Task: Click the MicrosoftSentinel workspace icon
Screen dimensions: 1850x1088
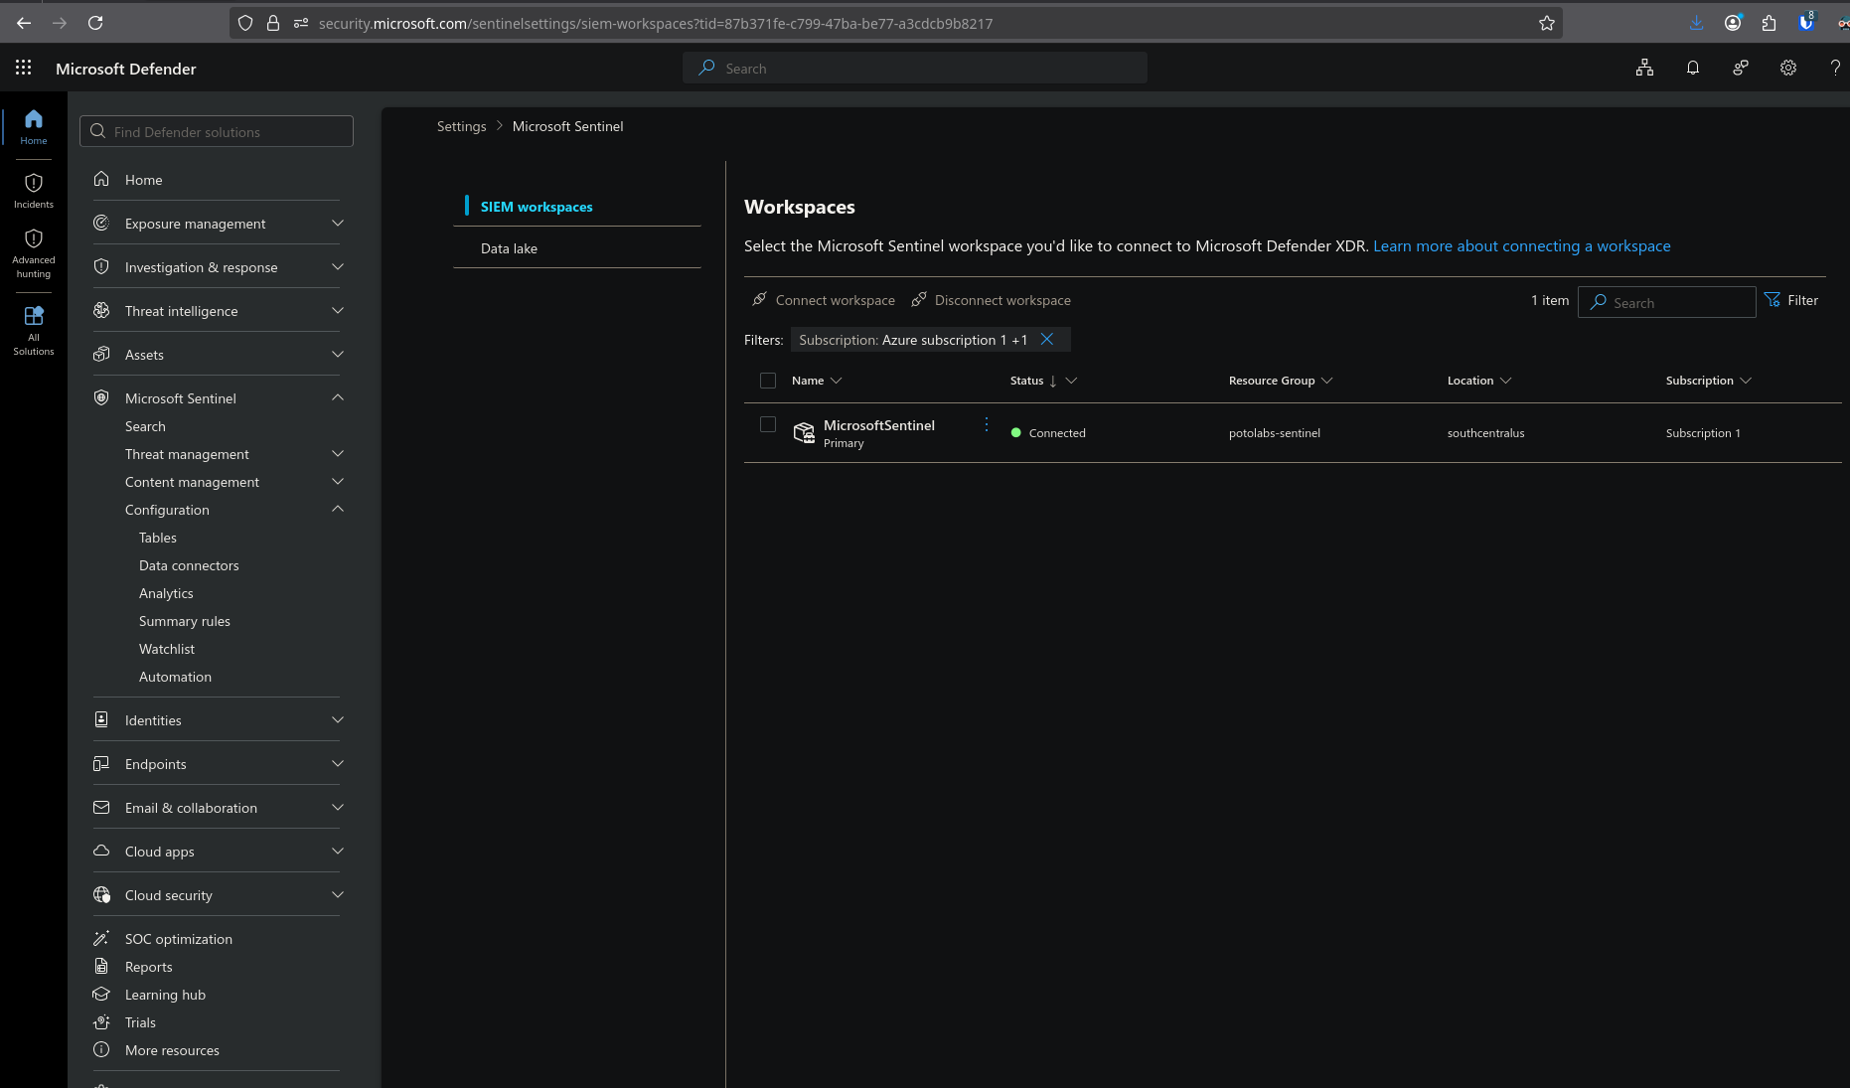Action: [804, 432]
